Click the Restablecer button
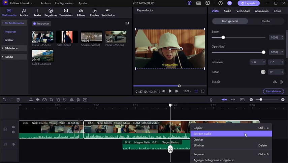288x163 pixels. click(x=273, y=91)
